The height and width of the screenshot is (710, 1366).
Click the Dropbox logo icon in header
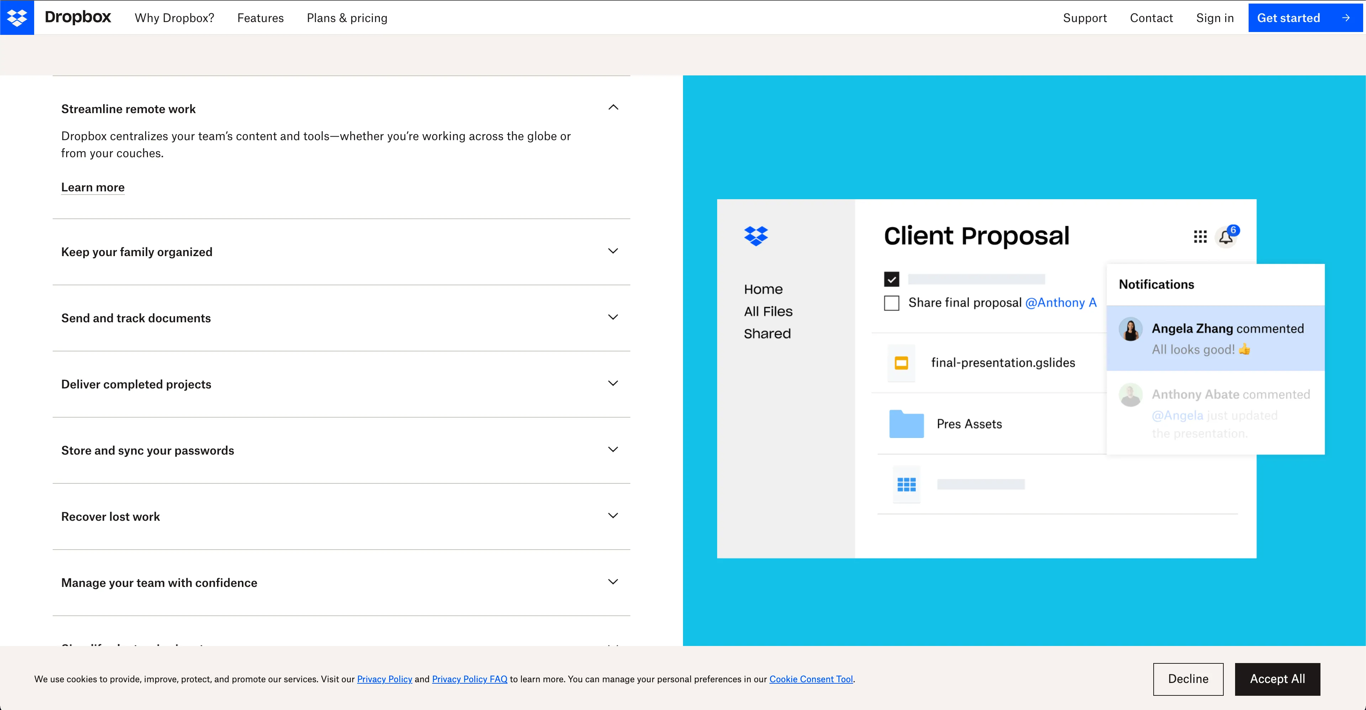pyautogui.click(x=17, y=17)
